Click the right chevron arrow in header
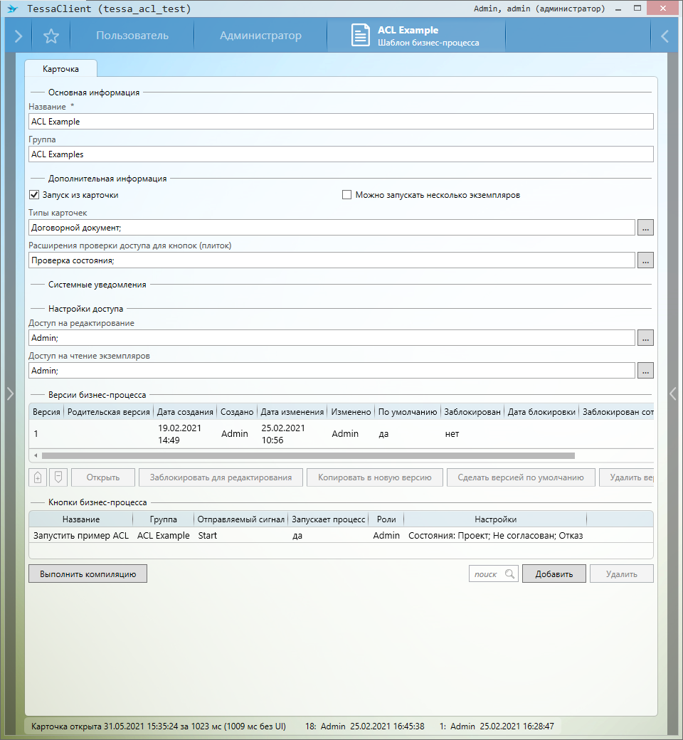 point(665,36)
